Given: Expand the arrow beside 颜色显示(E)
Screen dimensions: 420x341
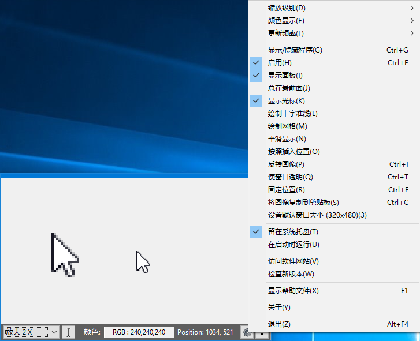Looking at the screenshot, I should click(412, 21).
